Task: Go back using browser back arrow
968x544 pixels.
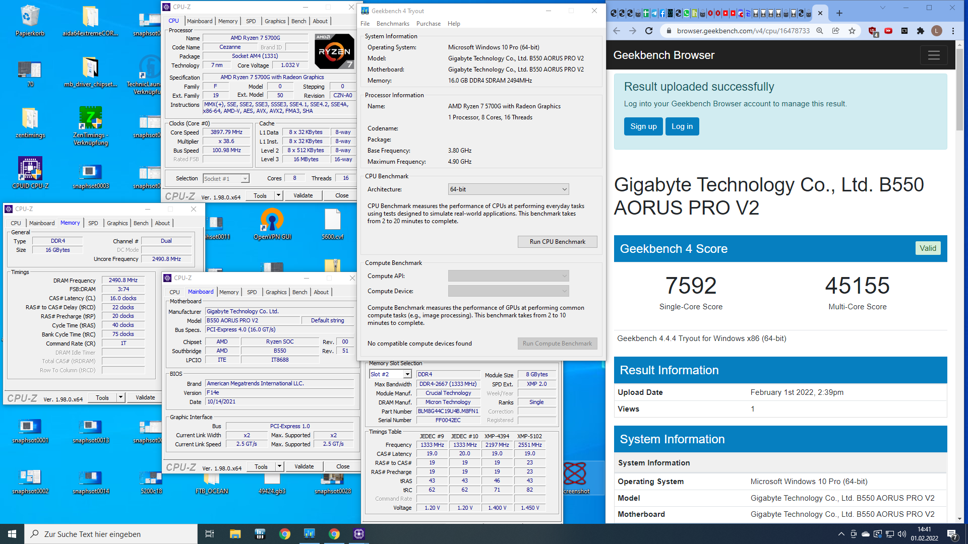Action: [x=617, y=31]
